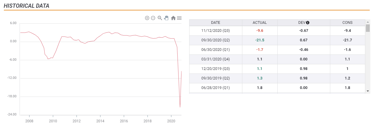Activate the hand panning tool

166,18
